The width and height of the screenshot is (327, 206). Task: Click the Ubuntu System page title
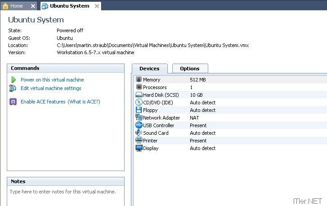[36, 20]
